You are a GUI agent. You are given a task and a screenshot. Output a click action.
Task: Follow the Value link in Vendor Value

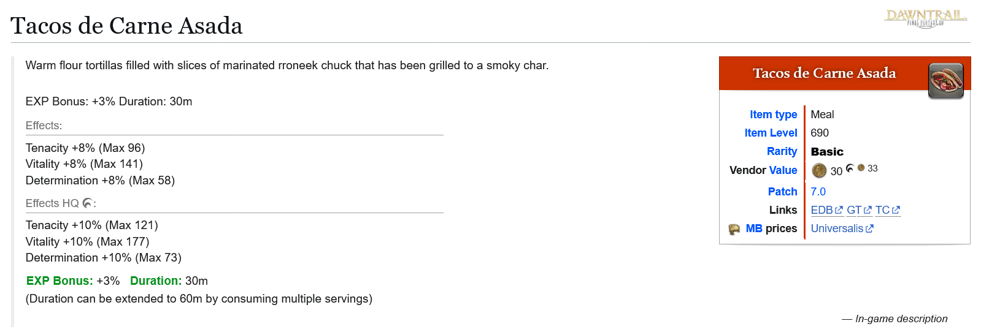coord(783,170)
